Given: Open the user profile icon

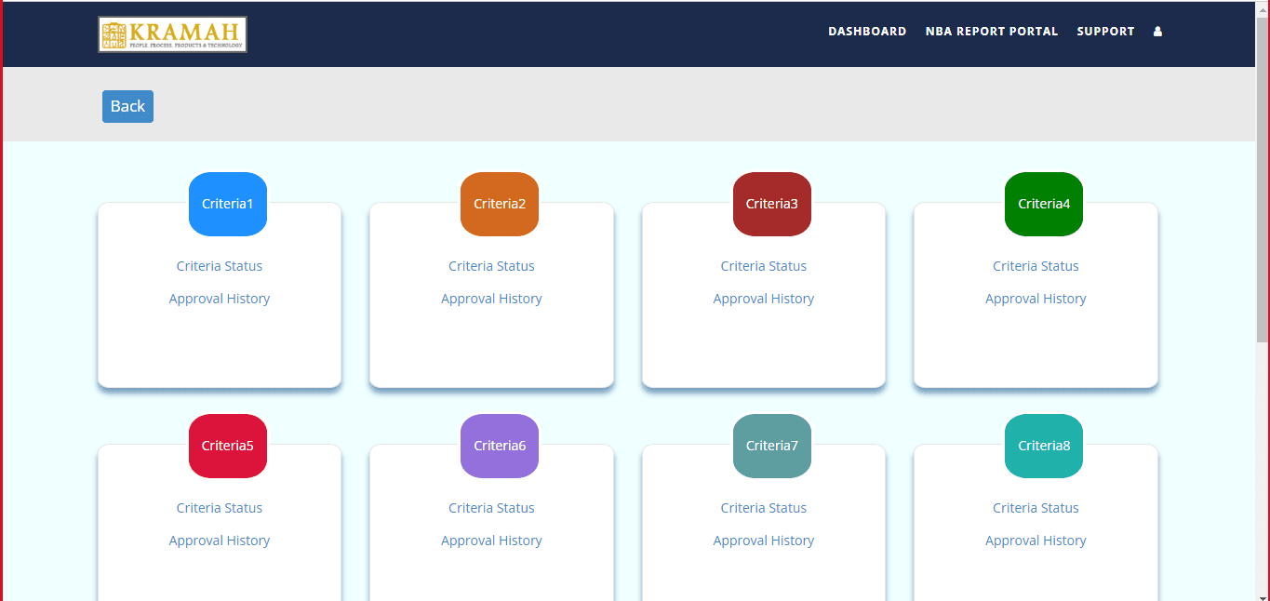Looking at the screenshot, I should click(1157, 32).
